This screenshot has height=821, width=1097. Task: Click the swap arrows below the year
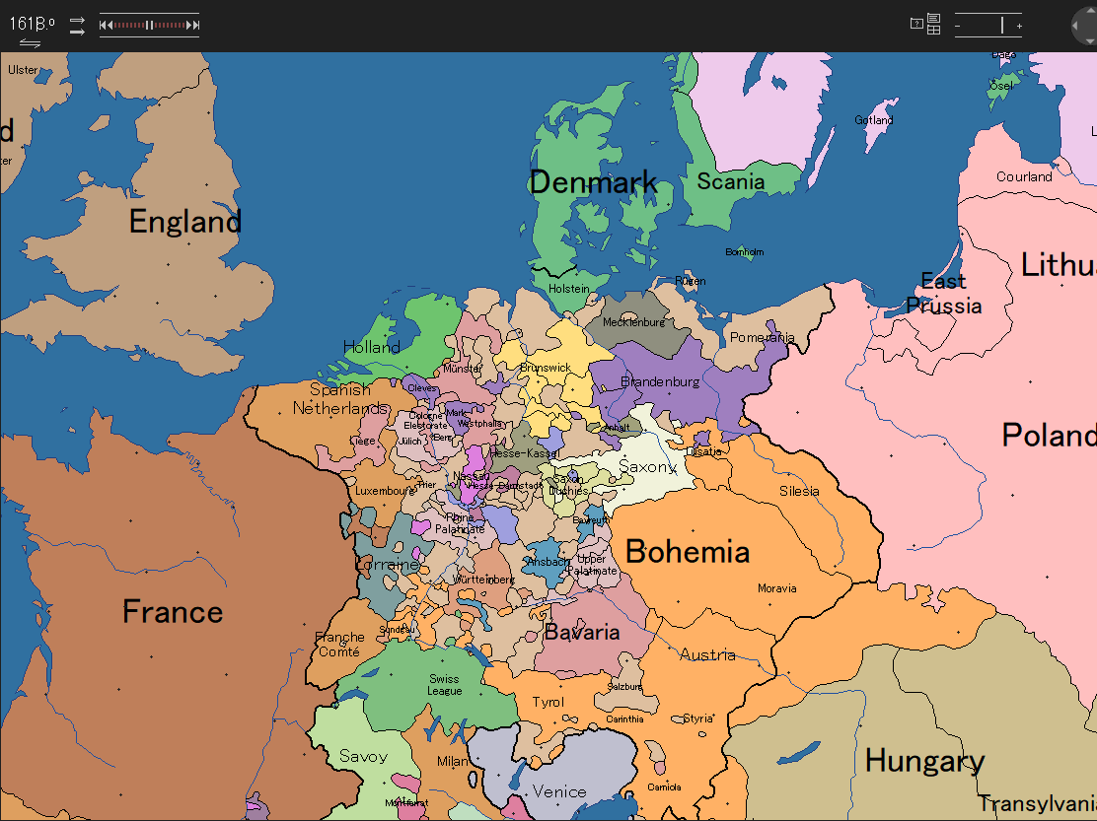coord(31,43)
